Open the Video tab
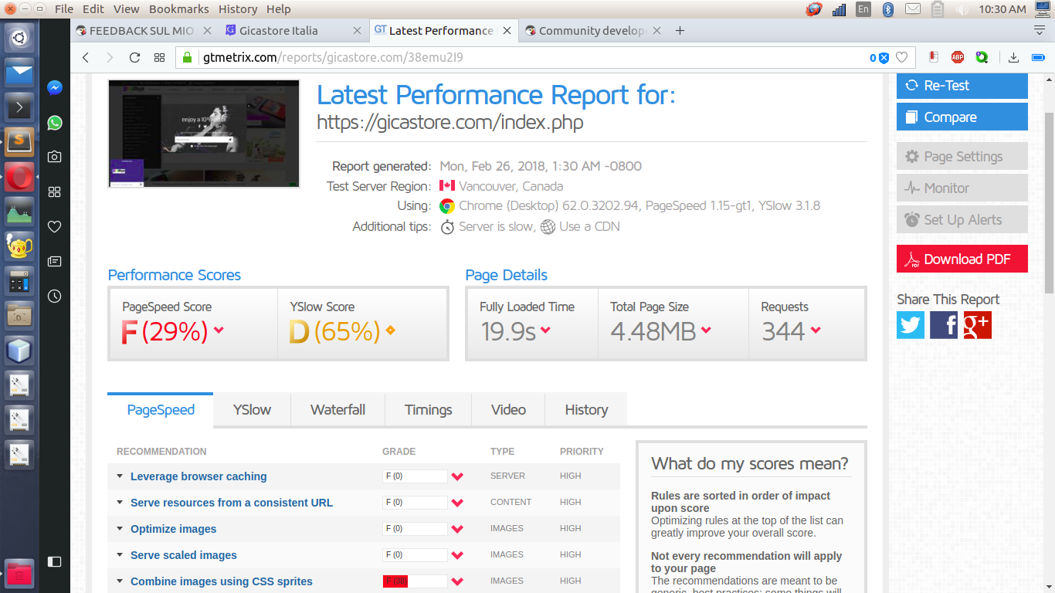The width and height of the screenshot is (1055, 593). (x=508, y=410)
